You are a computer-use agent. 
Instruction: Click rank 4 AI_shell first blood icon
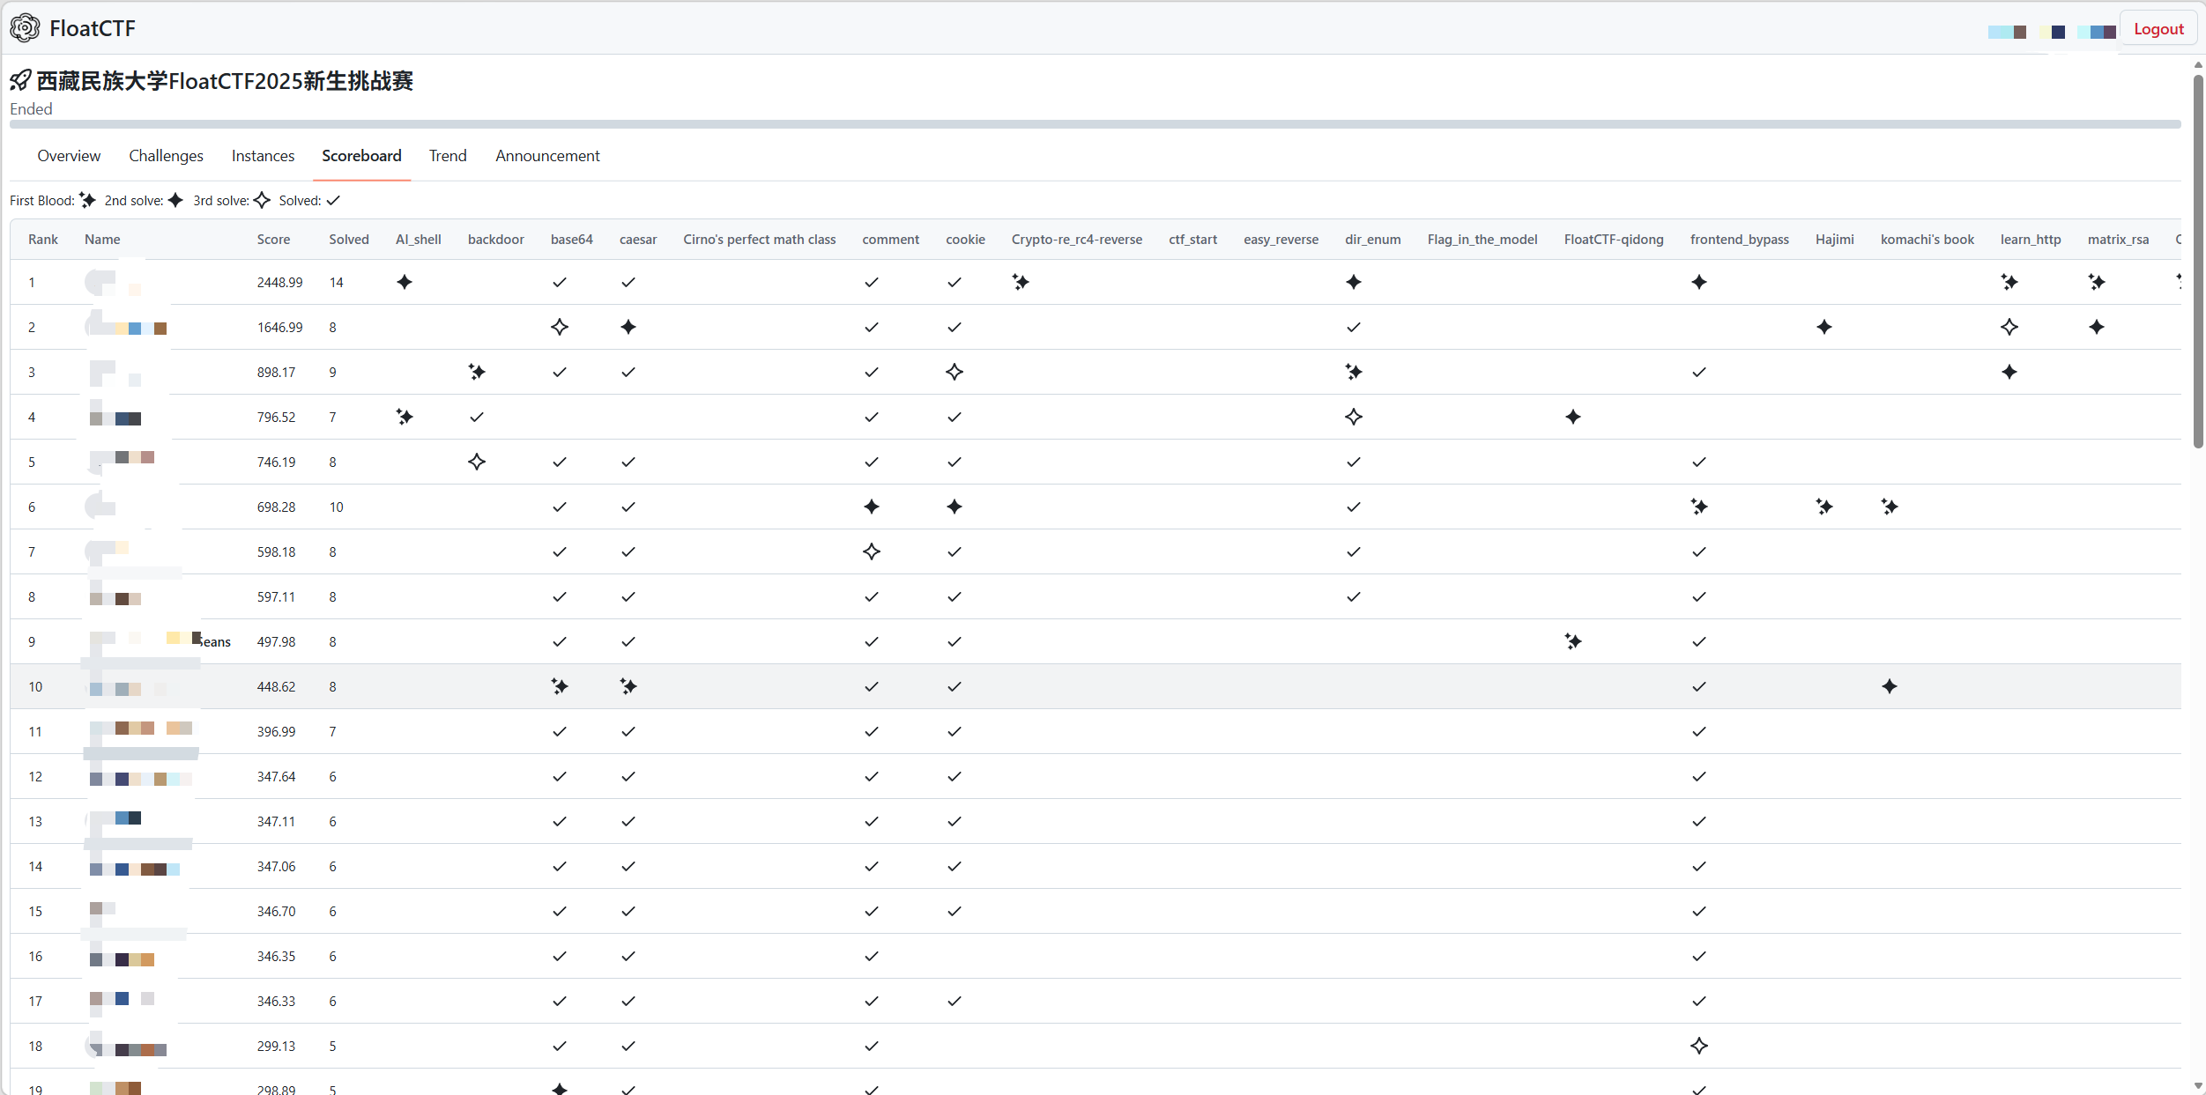coord(405,417)
